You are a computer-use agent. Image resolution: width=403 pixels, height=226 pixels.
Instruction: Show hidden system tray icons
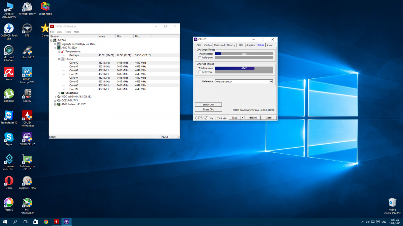click(x=362, y=222)
